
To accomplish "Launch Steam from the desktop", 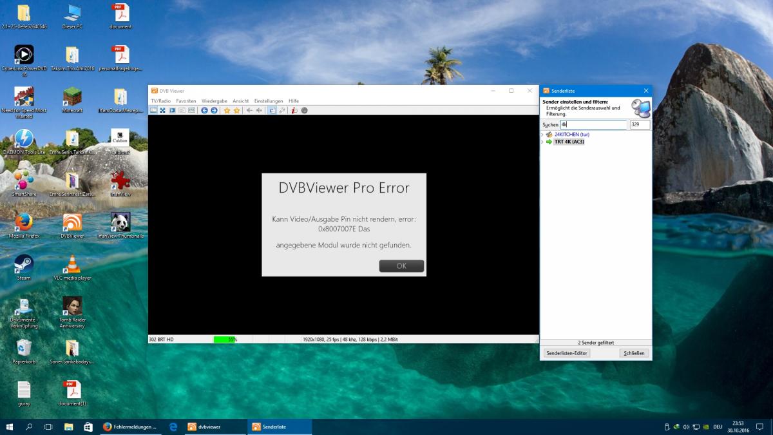I will click(x=24, y=268).
